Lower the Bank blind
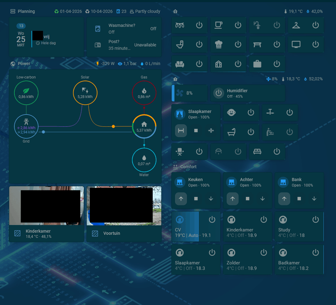 (314, 198)
